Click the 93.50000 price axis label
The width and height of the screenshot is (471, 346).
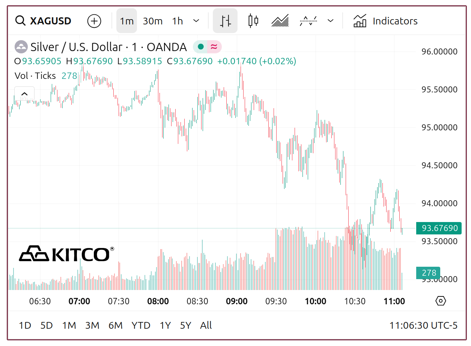click(x=439, y=241)
